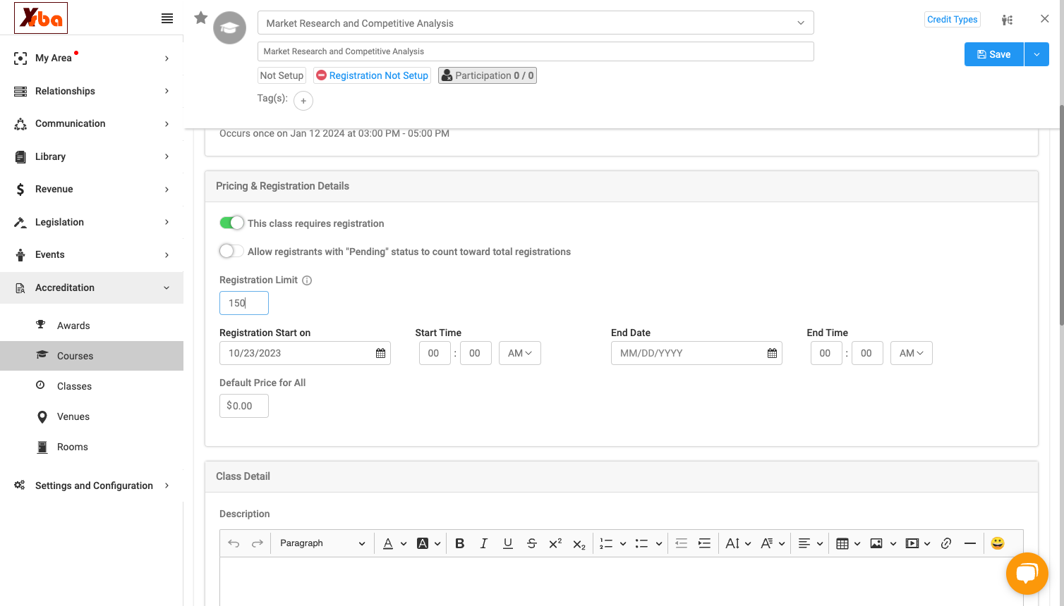This screenshot has height=606, width=1064.
Task: Enable 'Pending' status registrants toggle
Action: pyautogui.click(x=231, y=251)
